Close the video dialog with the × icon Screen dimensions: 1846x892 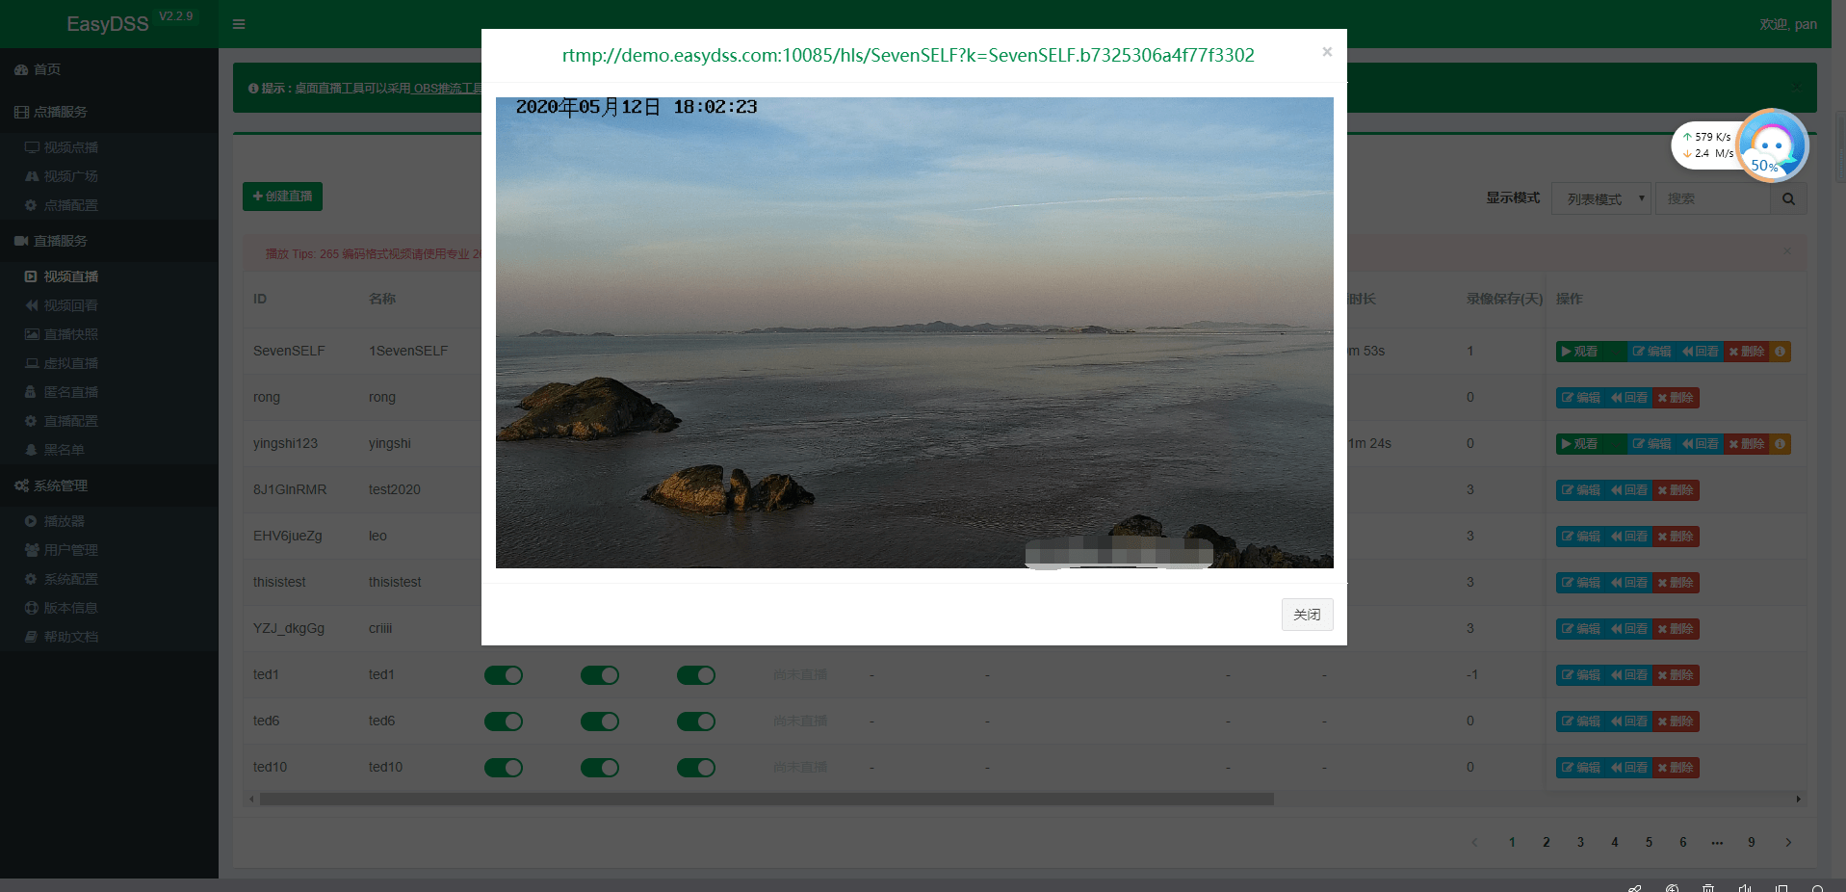pos(1326,52)
